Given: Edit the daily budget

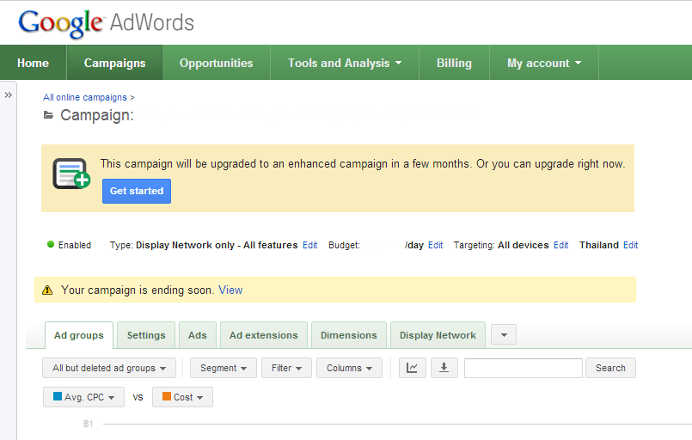Looking at the screenshot, I should (435, 245).
